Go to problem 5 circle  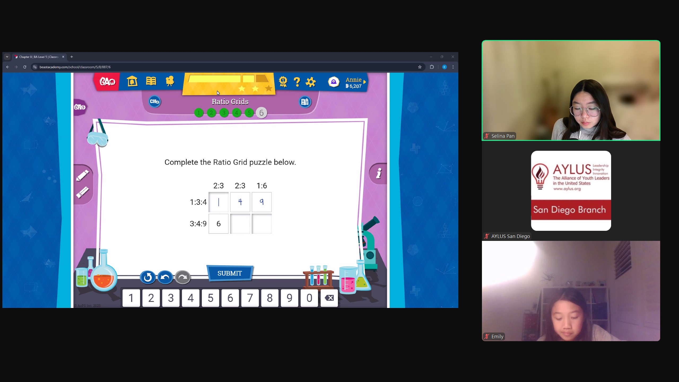(x=249, y=113)
